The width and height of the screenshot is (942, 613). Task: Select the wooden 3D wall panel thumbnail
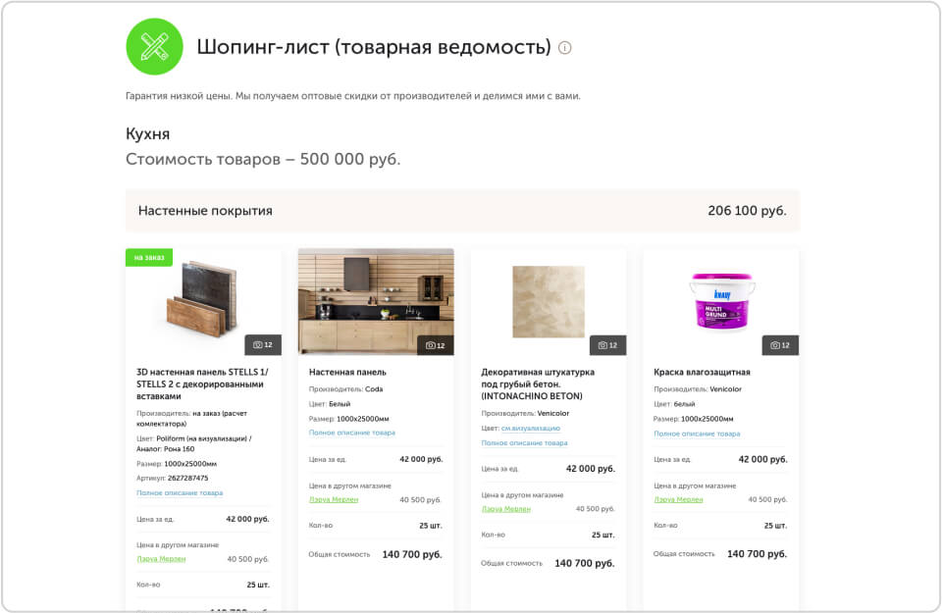[202, 298]
